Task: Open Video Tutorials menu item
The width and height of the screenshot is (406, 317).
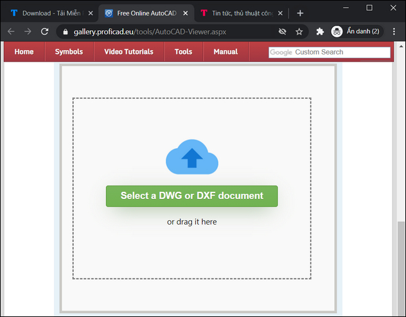Action: (128, 52)
